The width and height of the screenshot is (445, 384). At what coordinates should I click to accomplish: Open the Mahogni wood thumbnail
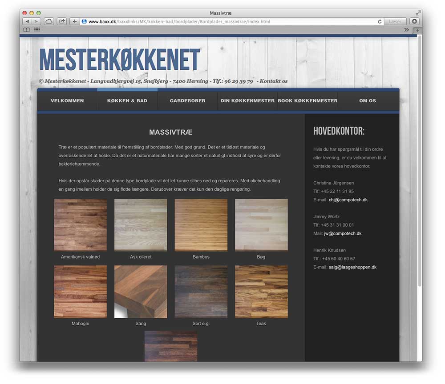pyautogui.click(x=80, y=292)
